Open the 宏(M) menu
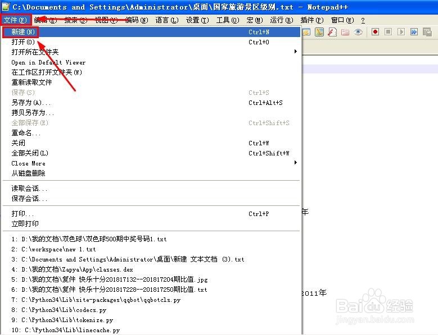 (255, 20)
